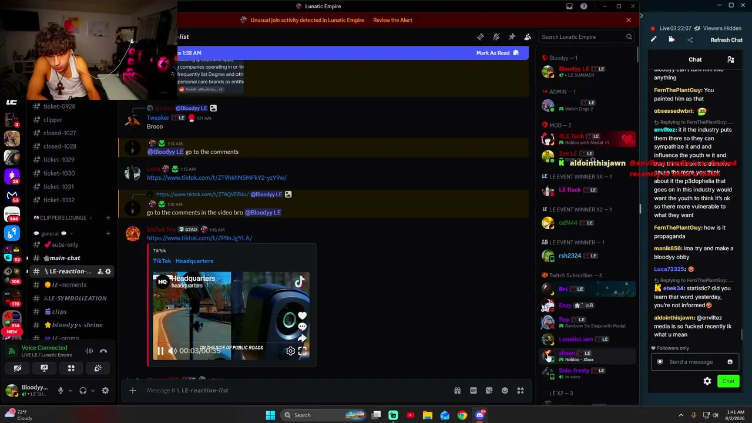This screenshot has height=423, width=752.
Task: Toggle member list visibility icon
Action: [x=528, y=37]
